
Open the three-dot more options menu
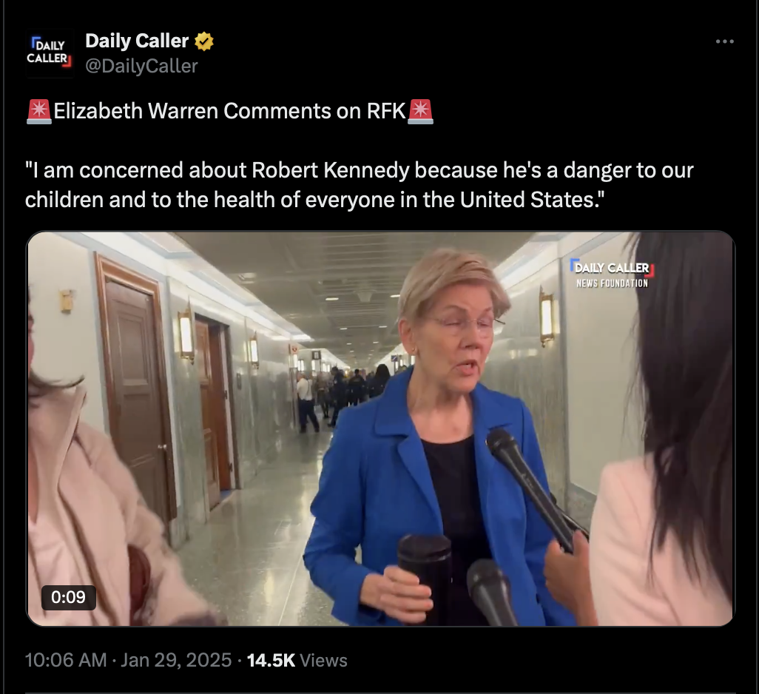(725, 41)
